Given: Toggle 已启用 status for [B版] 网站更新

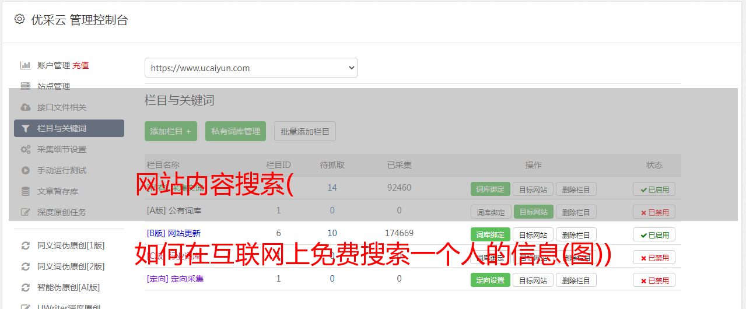Looking at the screenshot, I should coord(654,234).
